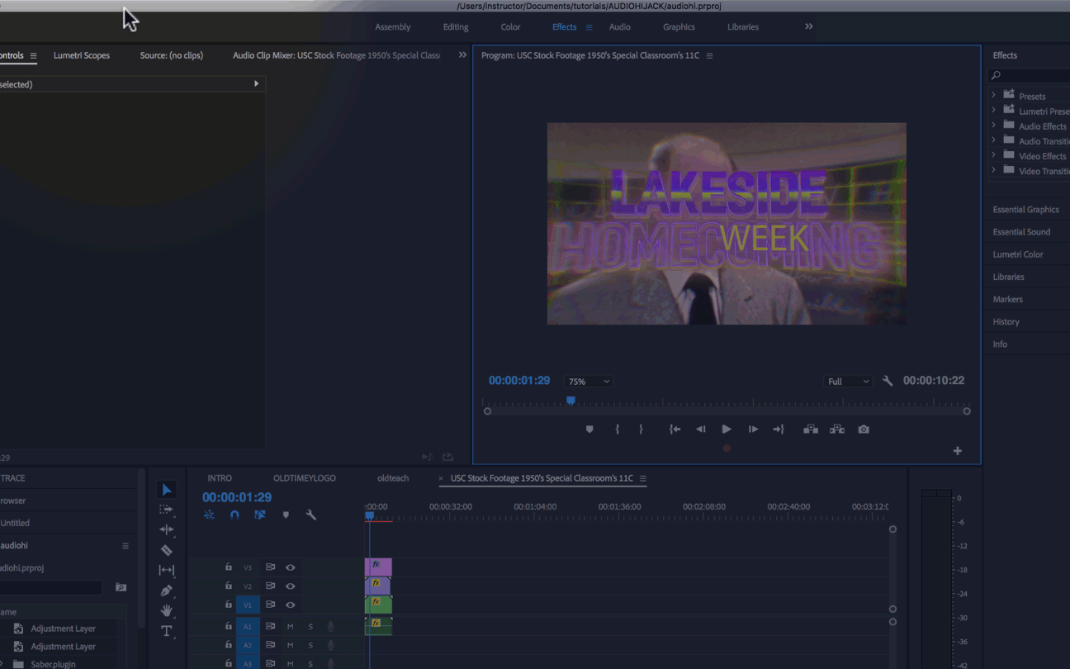Expand the Lumetri Presets folder
This screenshot has width=1070, height=669.
click(994, 111)
